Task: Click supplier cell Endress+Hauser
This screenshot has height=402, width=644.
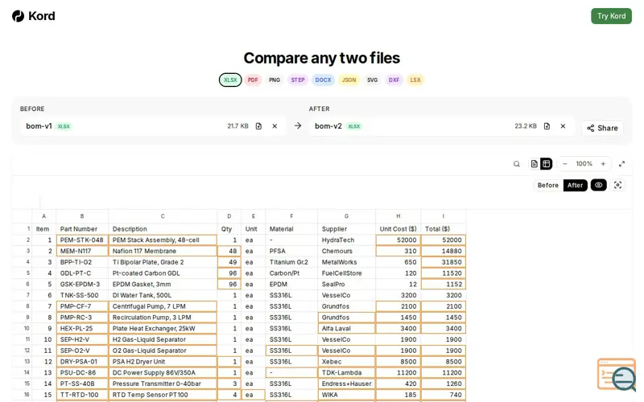Action: [346, 384]
